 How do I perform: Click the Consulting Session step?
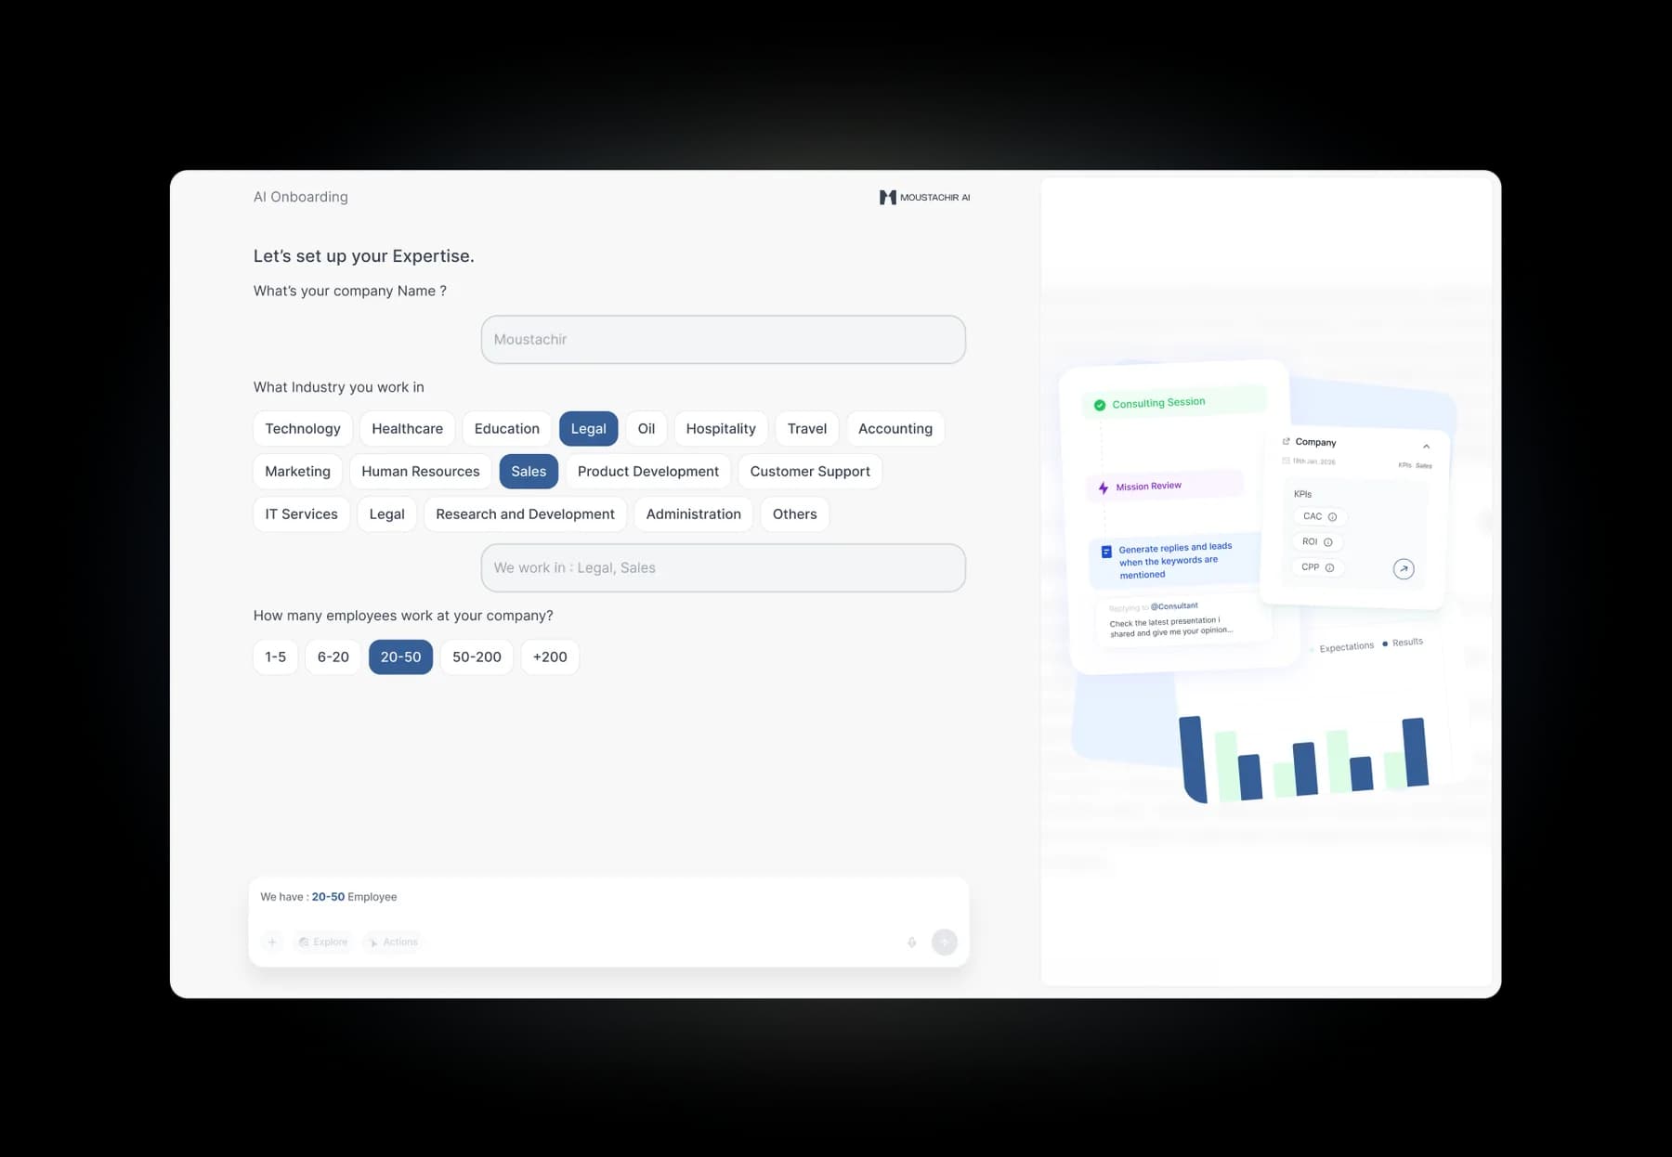click(x=1174, y=402)
